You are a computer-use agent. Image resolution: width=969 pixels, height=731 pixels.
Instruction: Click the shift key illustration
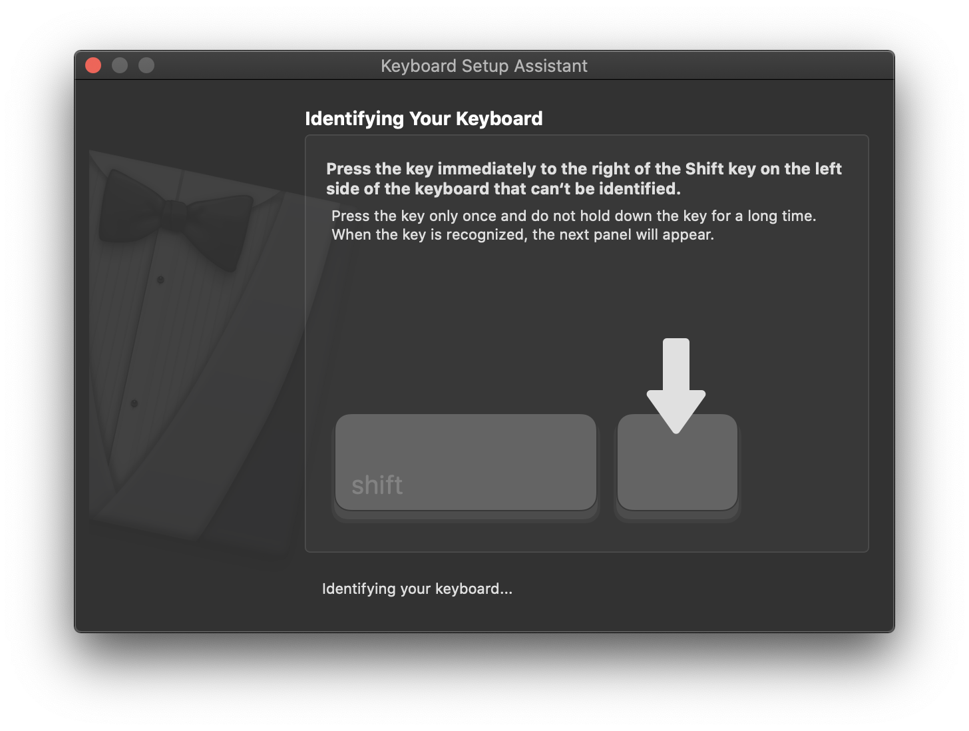[466, 462]
